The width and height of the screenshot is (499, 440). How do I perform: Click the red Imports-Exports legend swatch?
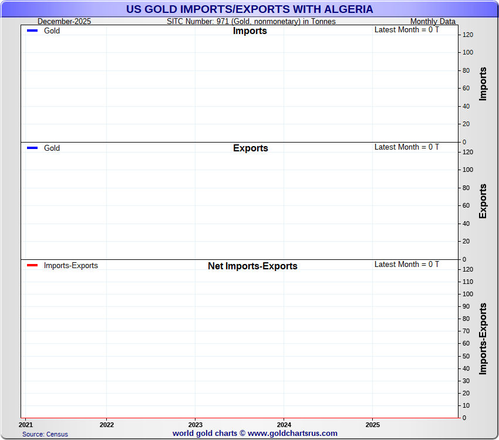32,266
